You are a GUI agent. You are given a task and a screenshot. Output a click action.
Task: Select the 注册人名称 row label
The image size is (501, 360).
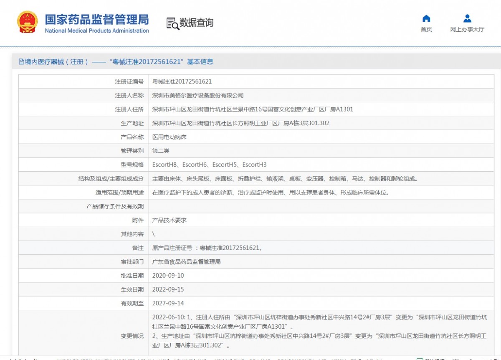pyautogui.click(x=129, y=95)
